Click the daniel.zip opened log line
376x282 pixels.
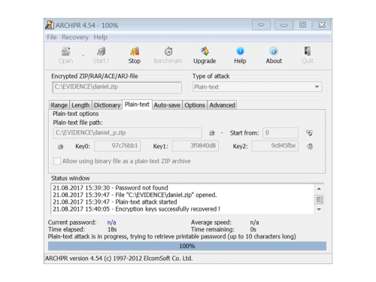135,195
